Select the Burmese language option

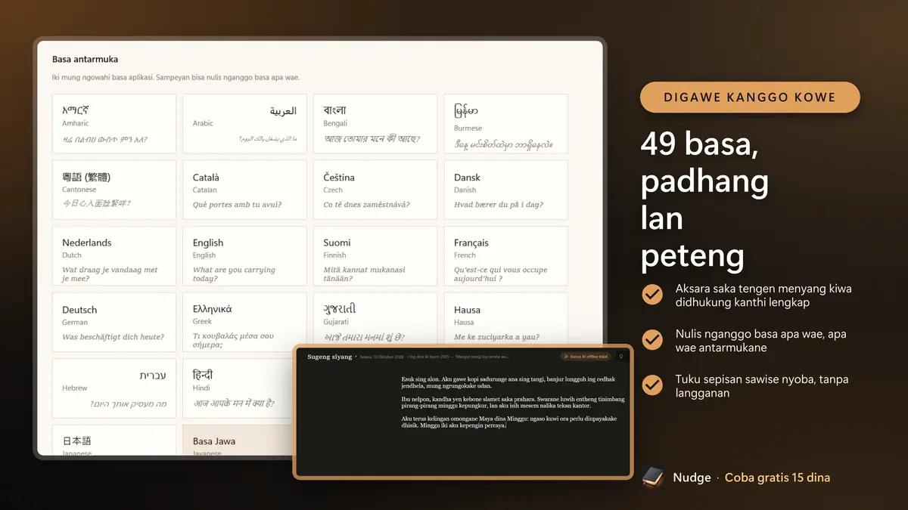(x=505, y=124)
